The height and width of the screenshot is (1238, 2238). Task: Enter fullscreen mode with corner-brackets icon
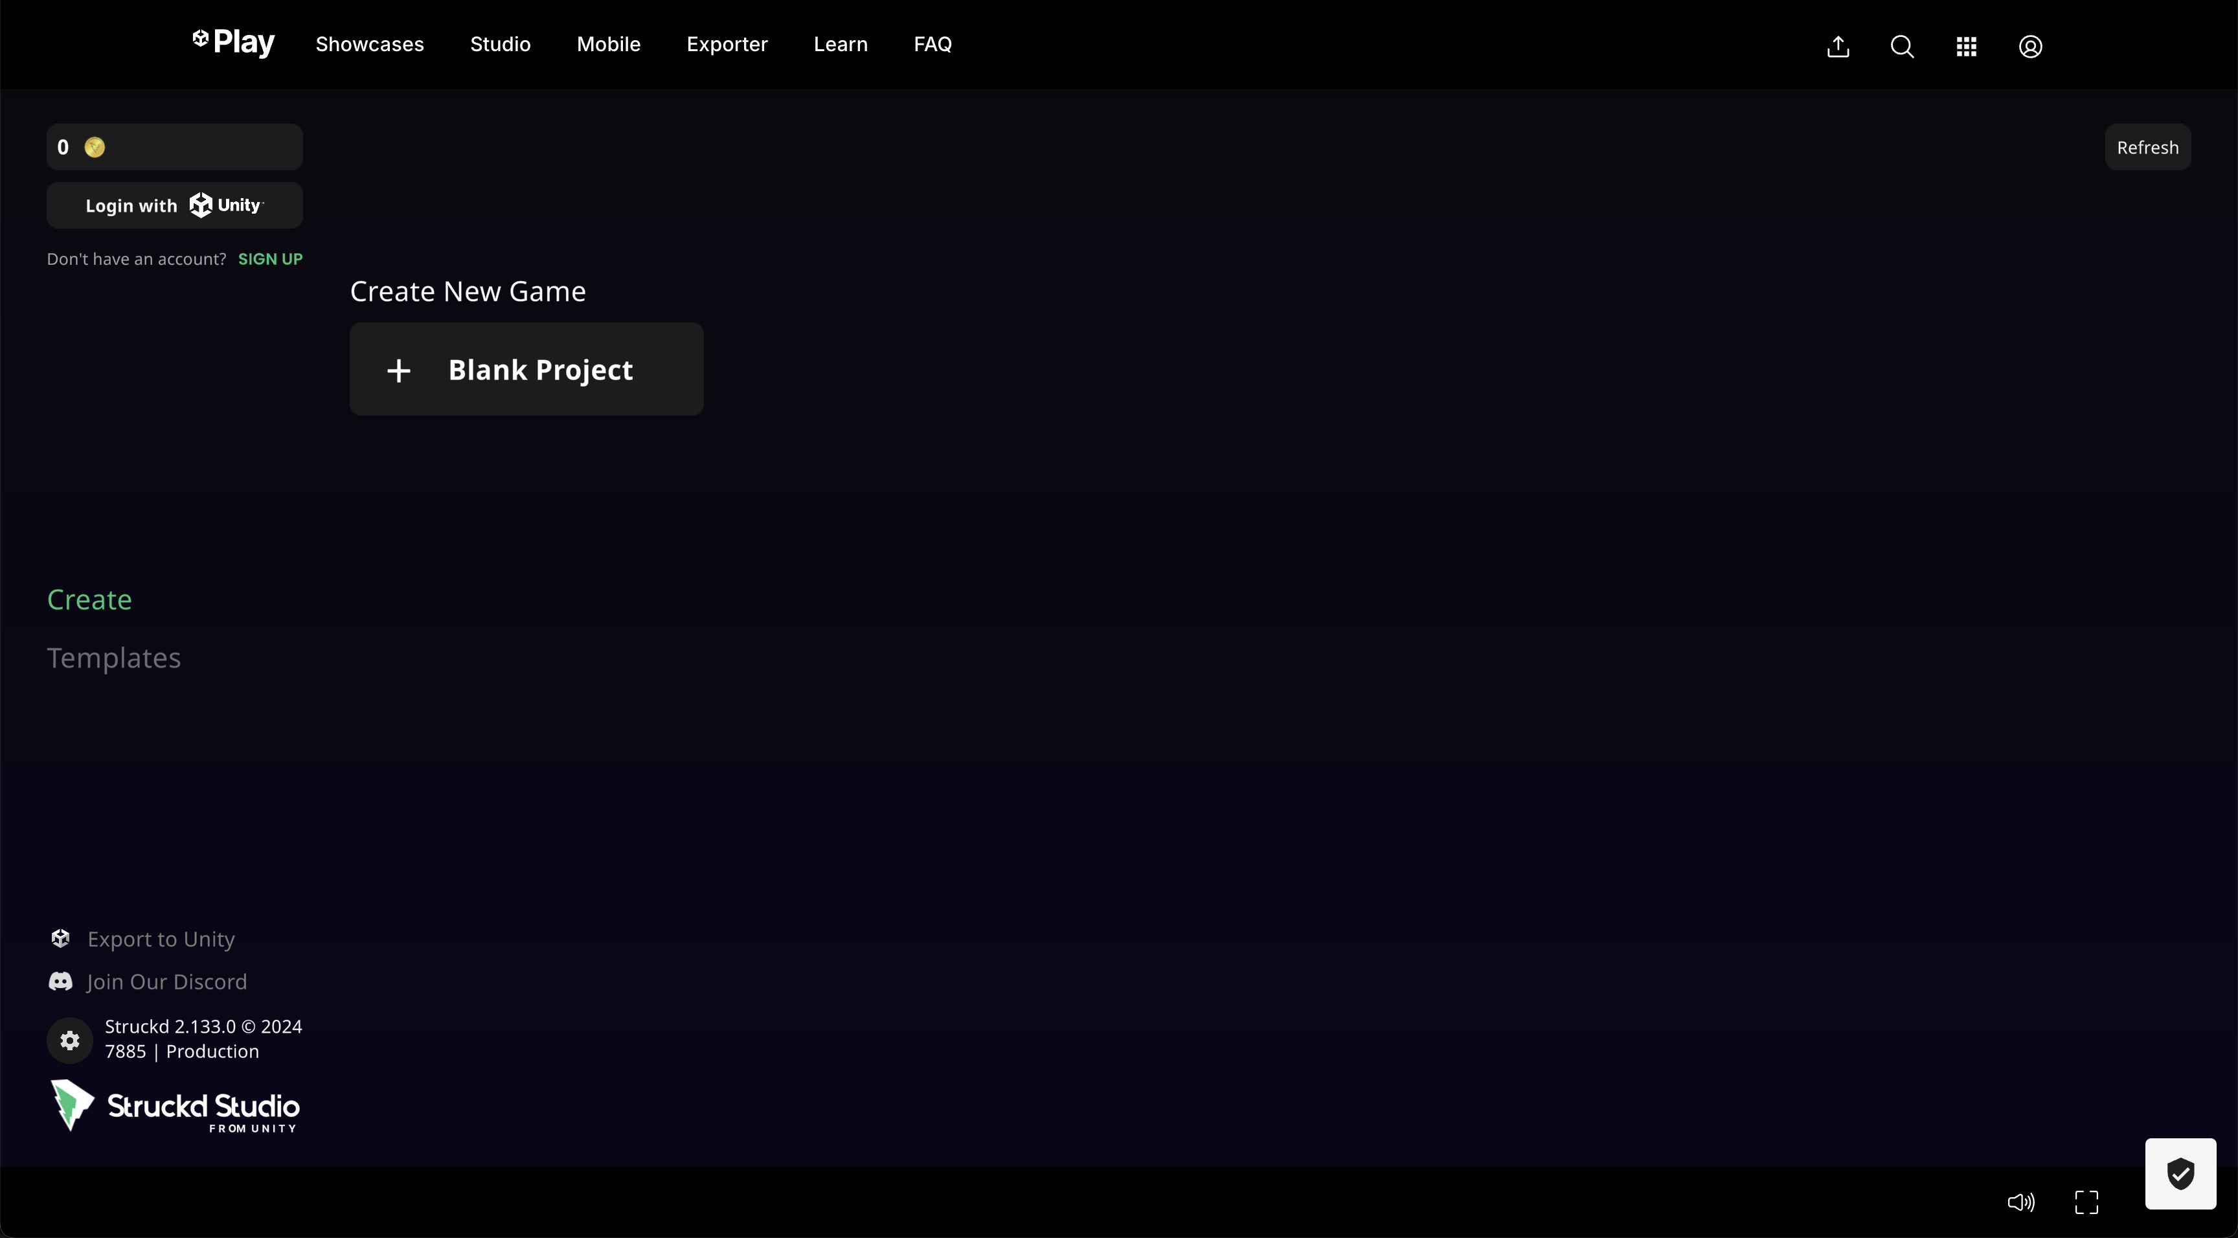2086,1202
